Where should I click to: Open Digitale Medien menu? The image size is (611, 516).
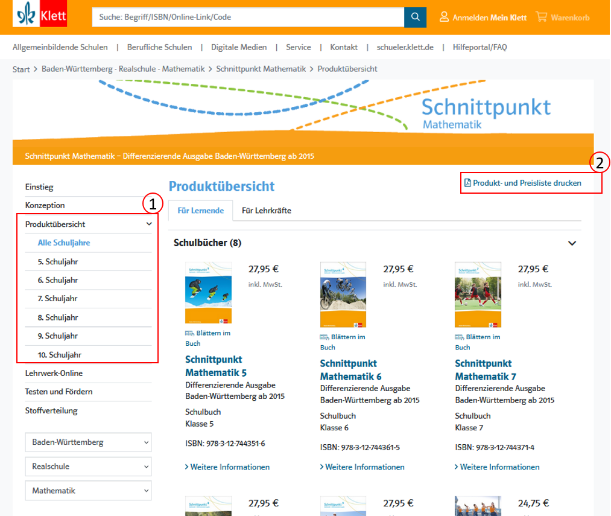click(x=239, y=47)
